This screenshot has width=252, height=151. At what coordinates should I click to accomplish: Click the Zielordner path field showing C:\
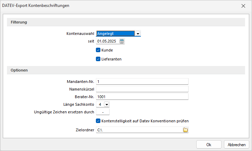tap(139, 130)
